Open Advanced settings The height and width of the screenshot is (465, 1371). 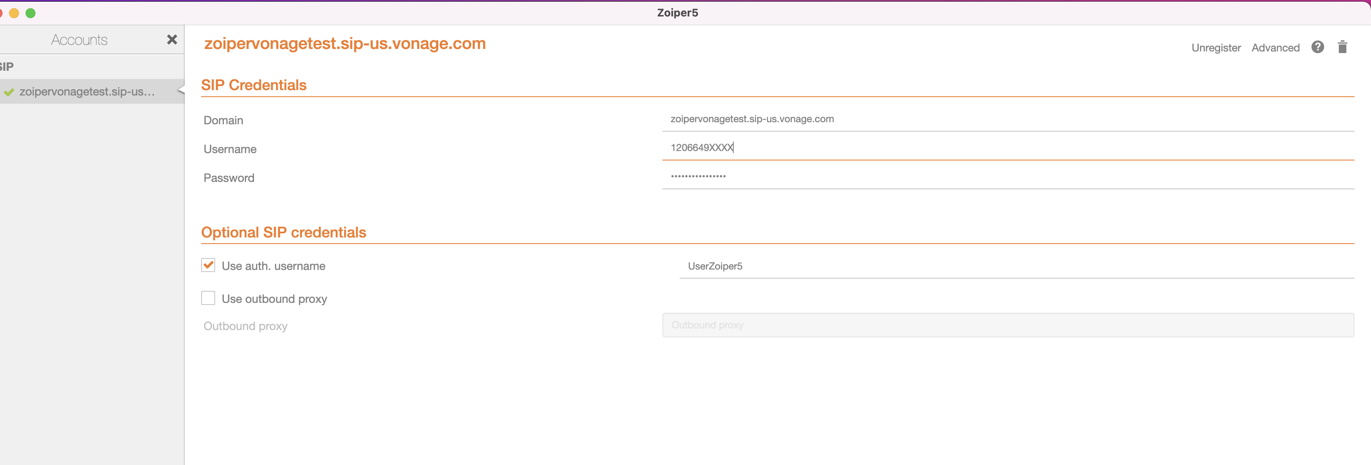1275,48
